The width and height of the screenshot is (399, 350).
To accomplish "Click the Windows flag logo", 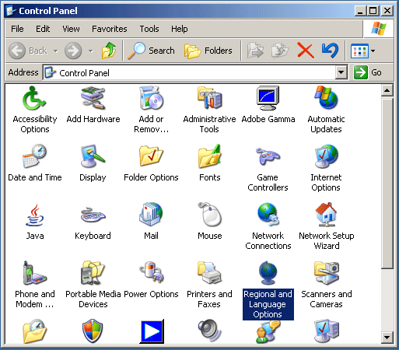I will point(379,29).
